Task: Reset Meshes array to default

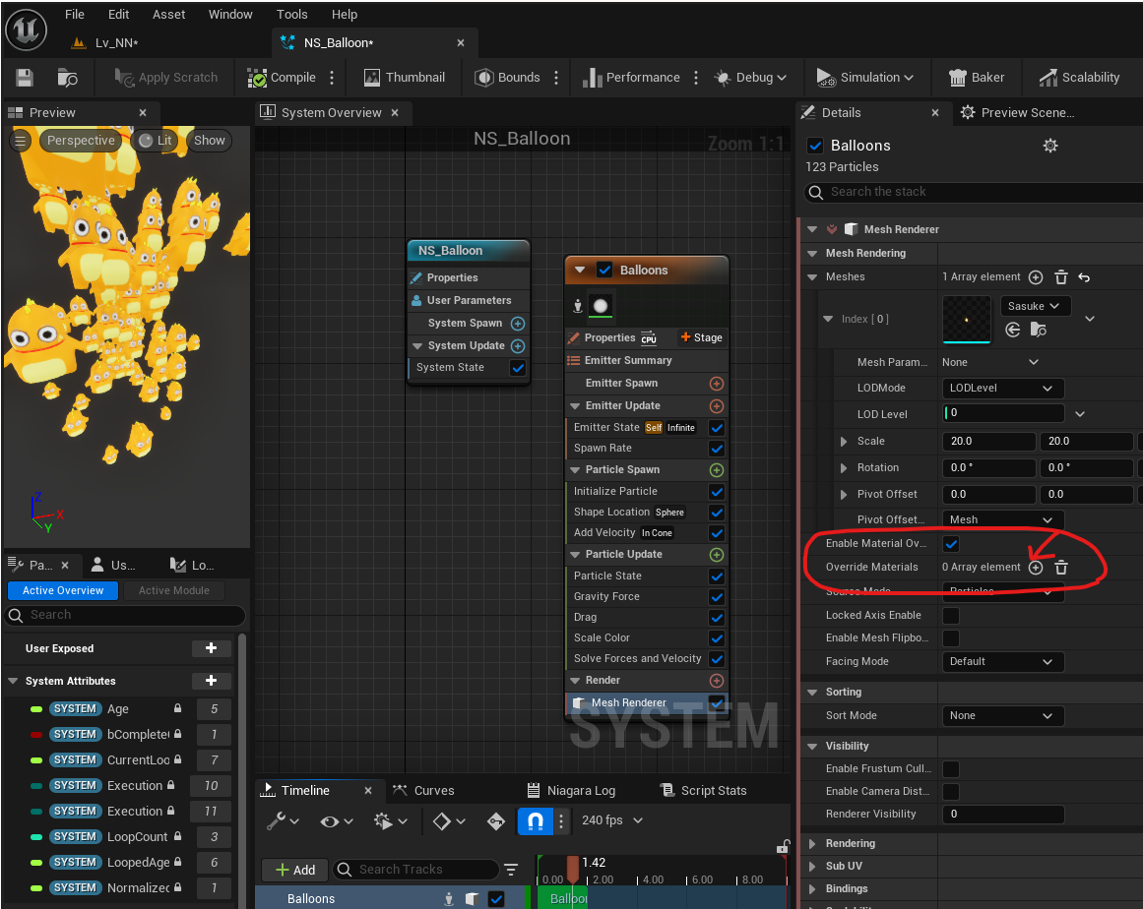Action: tap(1084, 277)
